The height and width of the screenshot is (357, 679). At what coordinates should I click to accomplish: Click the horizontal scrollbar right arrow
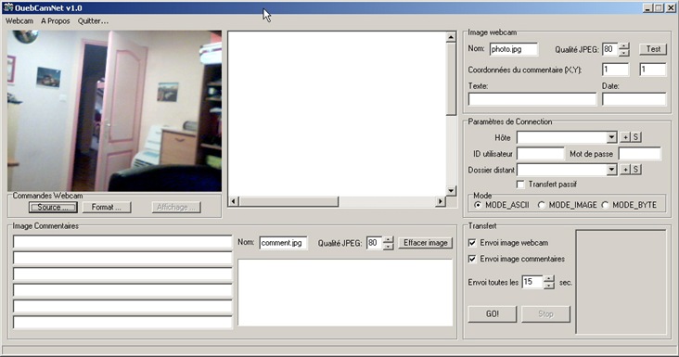pos(441,201)
